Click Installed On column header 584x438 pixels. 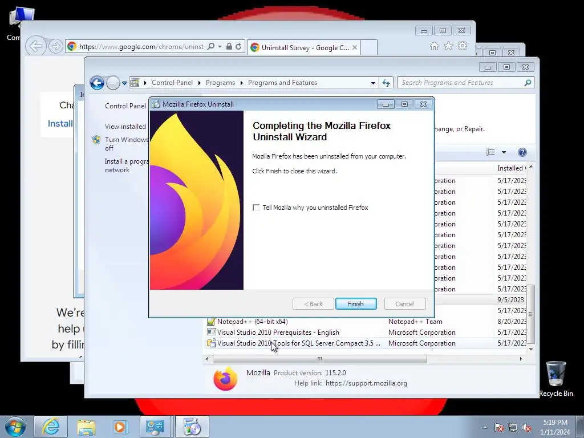point(510,168)
